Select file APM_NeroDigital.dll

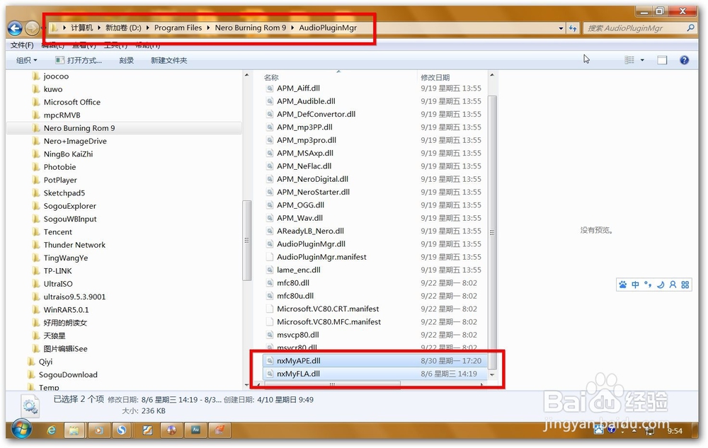pyautogui.click(x=312, y=180)
